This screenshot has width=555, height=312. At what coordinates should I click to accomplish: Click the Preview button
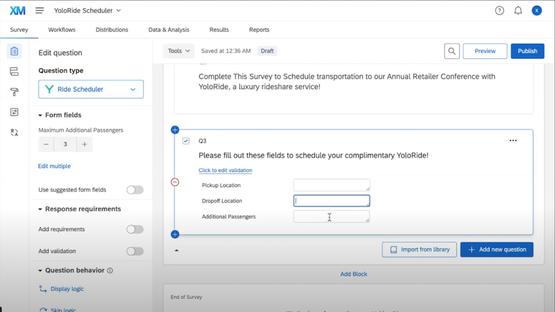pos(485,51)
